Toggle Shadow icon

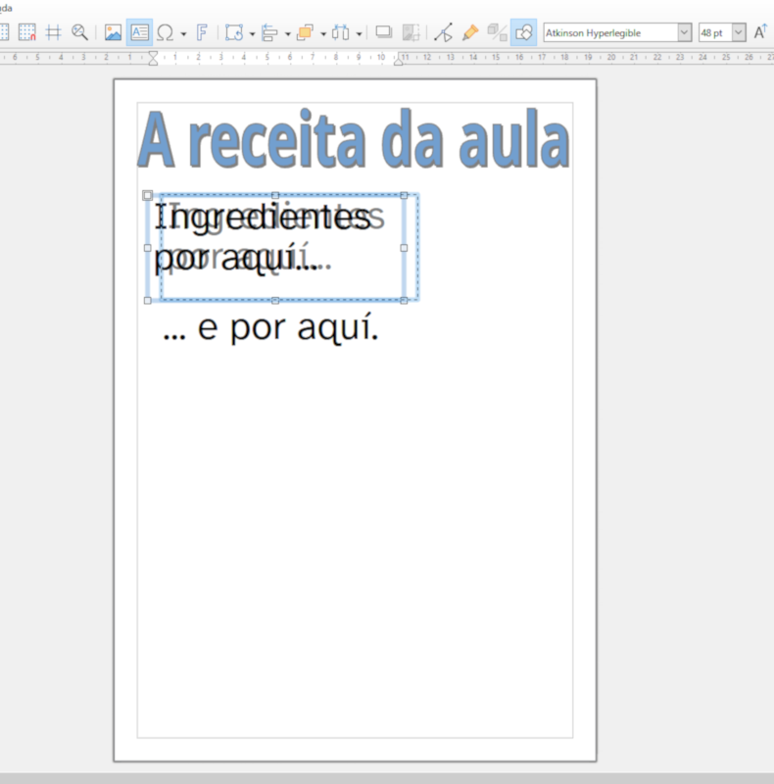click(383, 33)
